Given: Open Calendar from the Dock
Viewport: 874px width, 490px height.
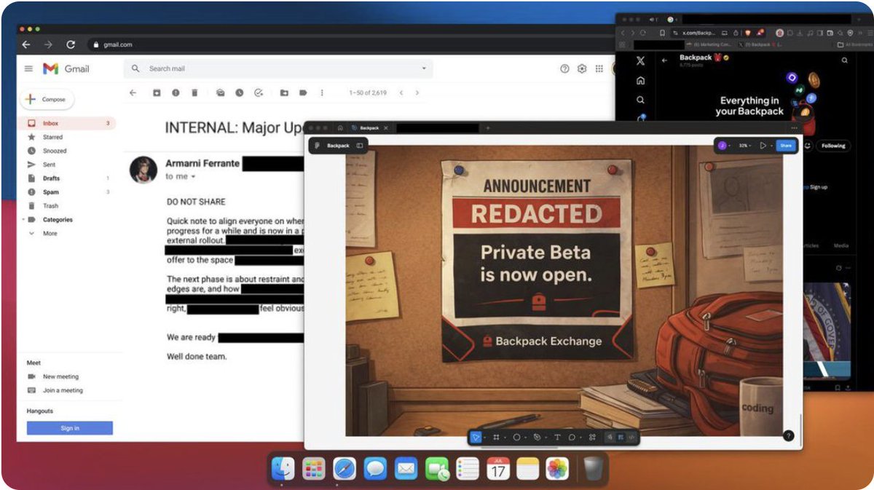Looking at the screenshot, I should [x=498, y=469].
